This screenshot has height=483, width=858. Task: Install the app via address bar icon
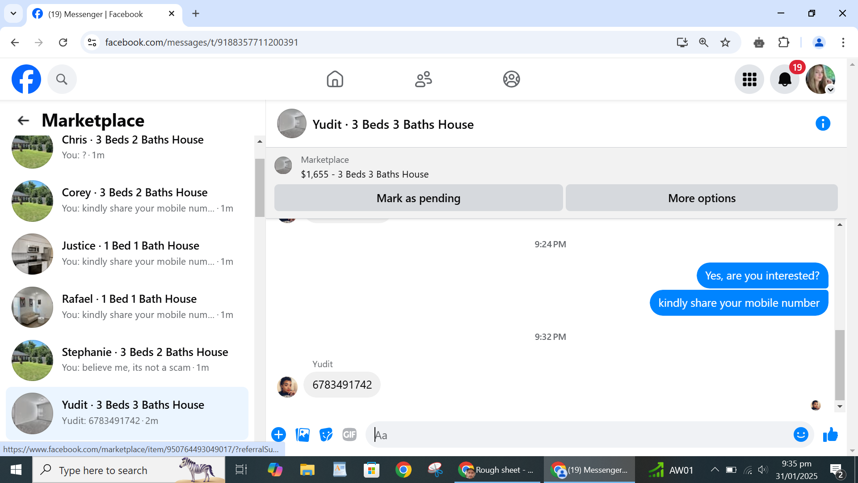click(682, 42)
